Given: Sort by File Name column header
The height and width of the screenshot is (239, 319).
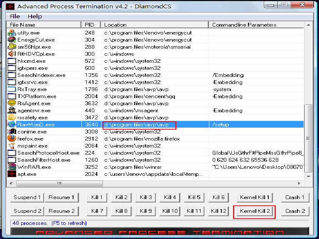Looking at the screenshot, I should [x=44, y=25].
